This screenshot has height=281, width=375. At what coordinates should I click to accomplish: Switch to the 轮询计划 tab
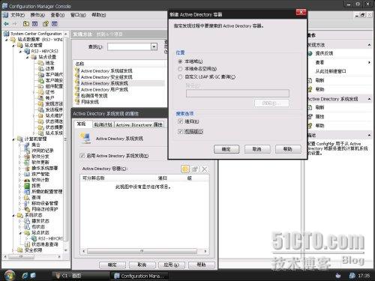point(103,124)
